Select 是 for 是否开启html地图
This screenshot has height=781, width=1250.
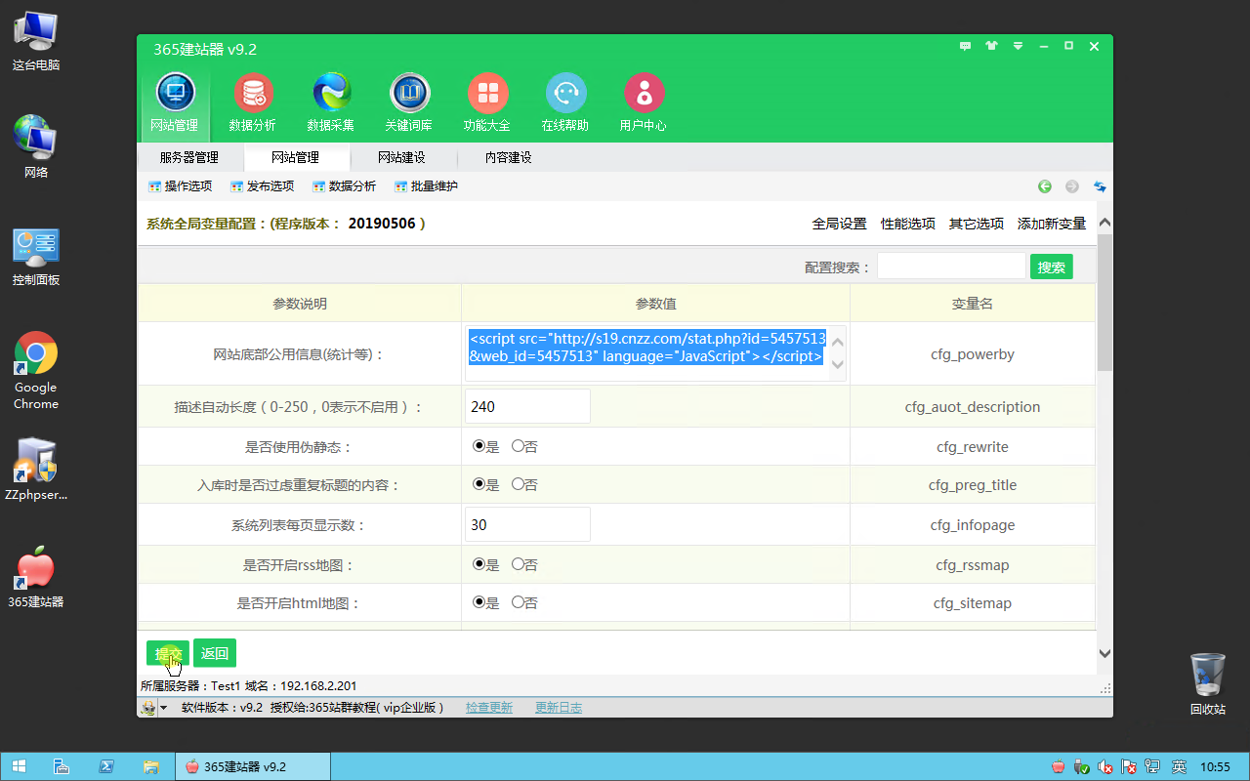click(x=479, y=602)
